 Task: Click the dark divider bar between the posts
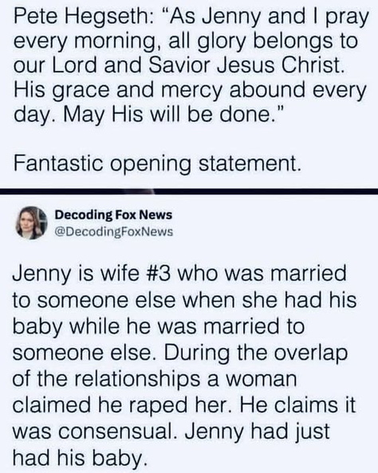pyautogui.click(x=189, y=192)
